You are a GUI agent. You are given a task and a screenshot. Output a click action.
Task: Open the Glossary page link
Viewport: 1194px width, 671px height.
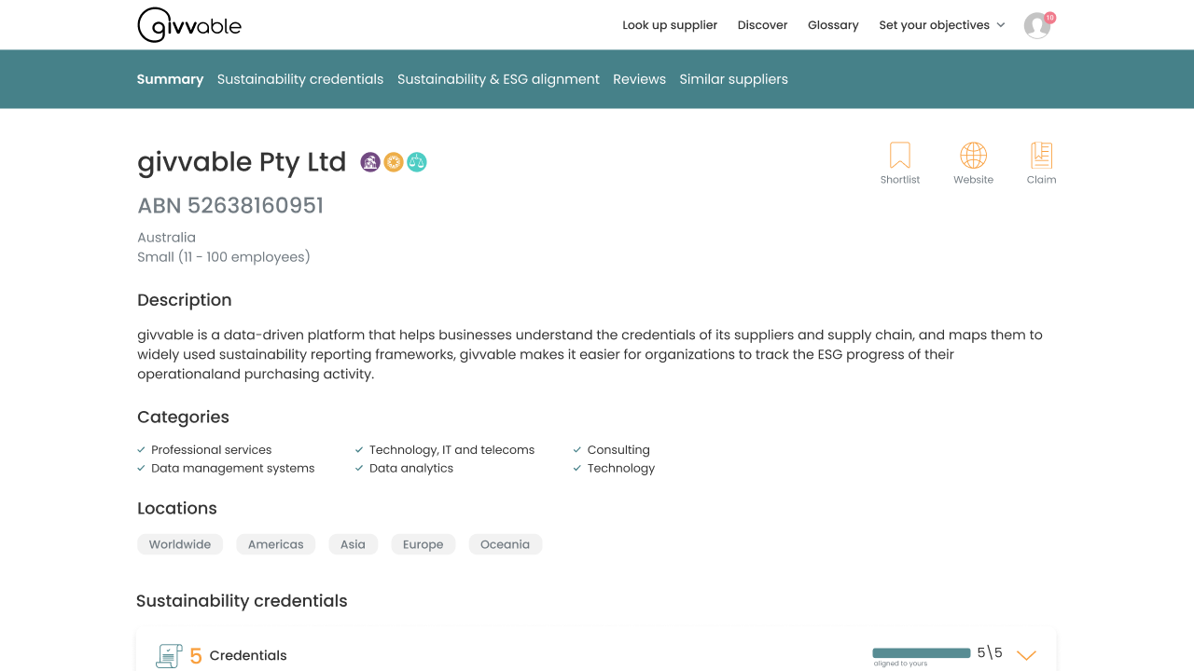pos(833,25)
